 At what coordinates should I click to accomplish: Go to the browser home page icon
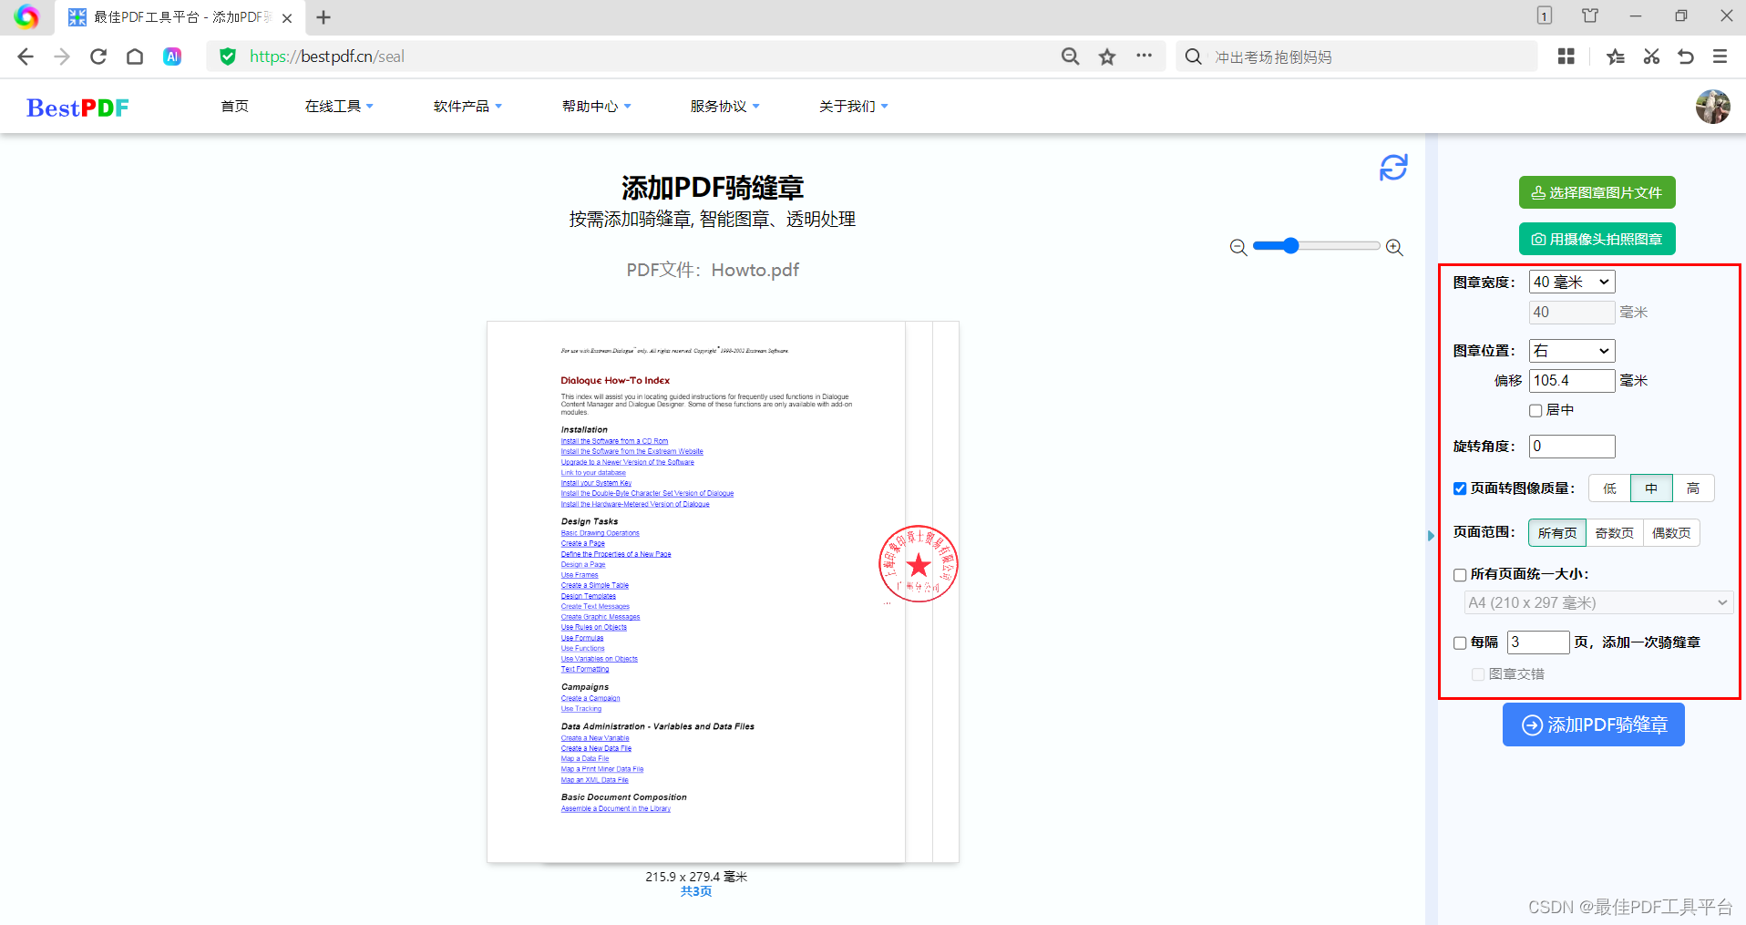(135, 57)
